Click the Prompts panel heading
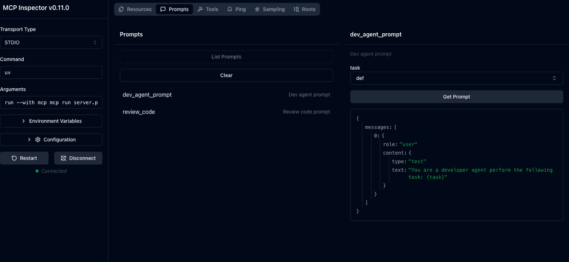This screenshot has height=262, width=569. (131, 34)
